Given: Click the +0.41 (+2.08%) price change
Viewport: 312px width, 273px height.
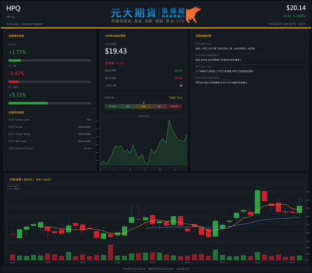Looking at the screenshot, I should coord(294,16).
